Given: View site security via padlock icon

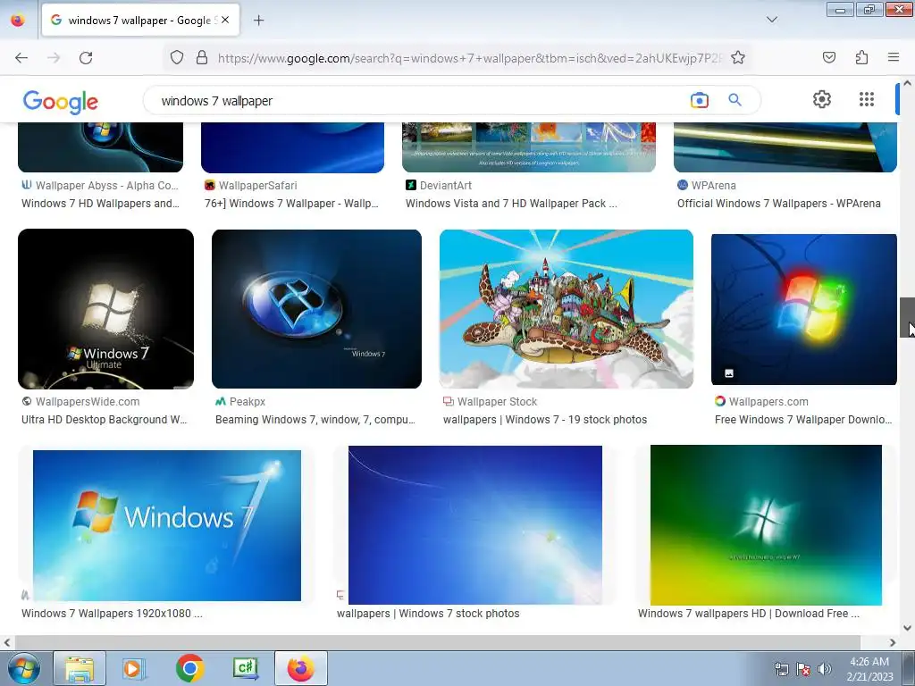Looking at the screenshot, I should pyautogui.click(x=202, y=57).
